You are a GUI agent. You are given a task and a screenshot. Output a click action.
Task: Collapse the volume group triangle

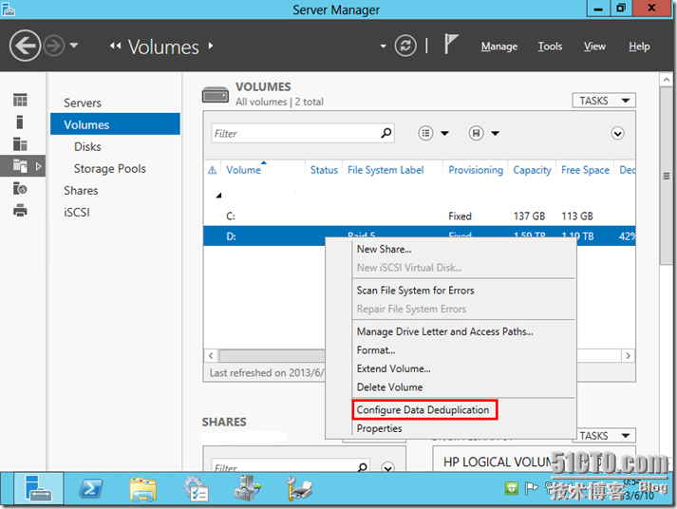pyautogui.click(x=219, y=195)
